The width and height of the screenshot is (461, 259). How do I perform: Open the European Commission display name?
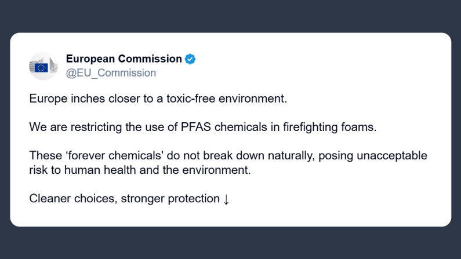[x=124, y=59]
